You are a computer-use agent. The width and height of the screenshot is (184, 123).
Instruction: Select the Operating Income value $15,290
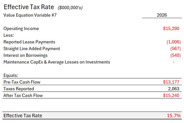(x=171, y=28)
